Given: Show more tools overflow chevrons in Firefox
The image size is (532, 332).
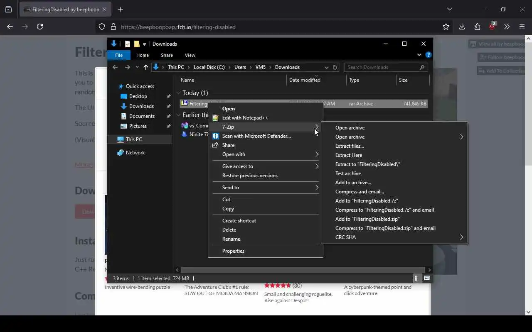Looking at the screenshot, I should coord(507,27).
